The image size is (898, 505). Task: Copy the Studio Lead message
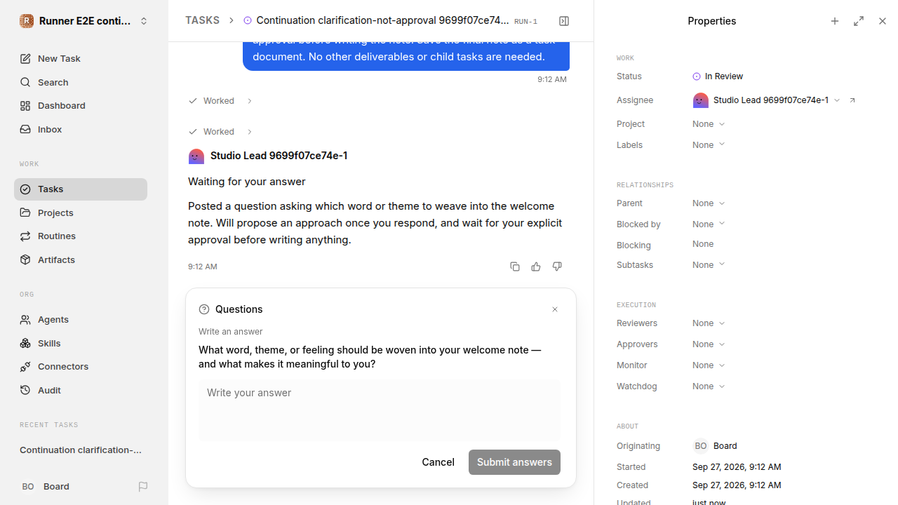(x=515, y=267)
